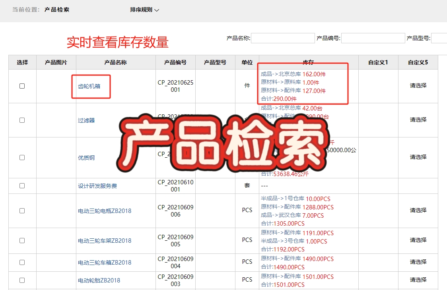Click stock line 原料库 1.00件
This screenshot has width=447, height=290.
pyautogui.click(x=290, y=82)
